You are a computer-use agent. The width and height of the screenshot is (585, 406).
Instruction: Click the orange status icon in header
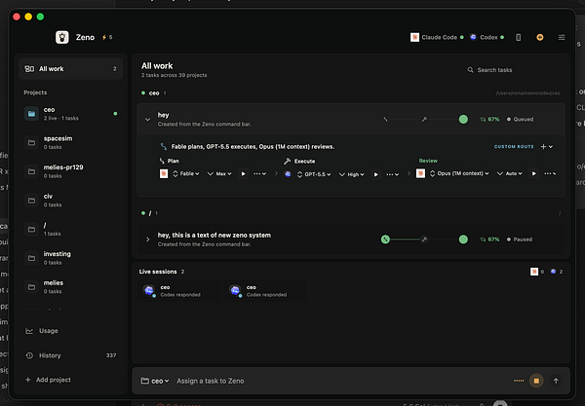coord(539,37)
